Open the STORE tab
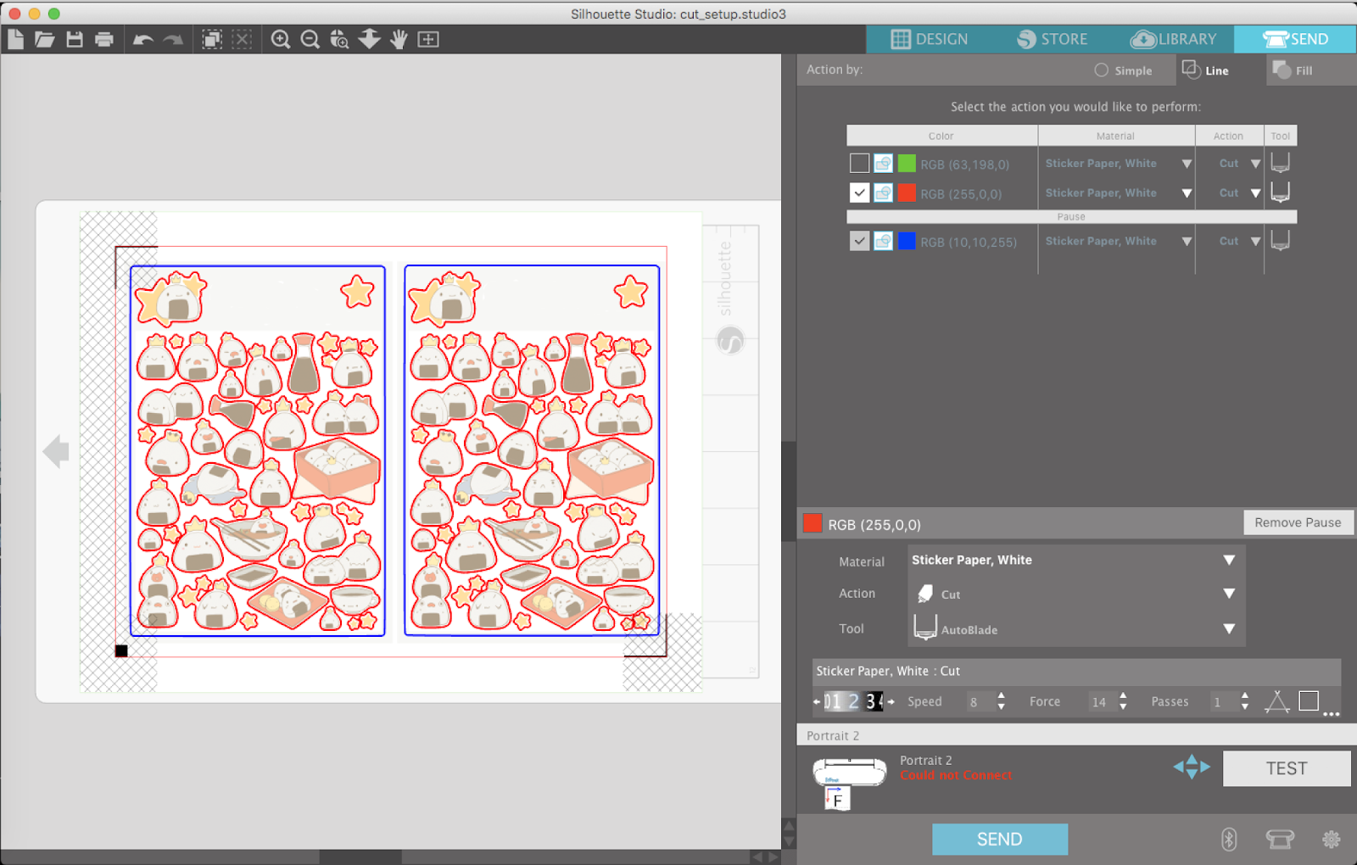Image resolution: width=1357 pixels, height=865 pixels. (1052, 39)
